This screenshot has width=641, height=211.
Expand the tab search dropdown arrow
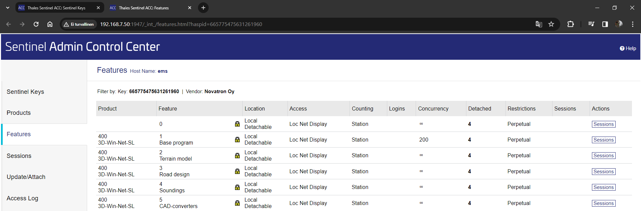tap(8, 8)
